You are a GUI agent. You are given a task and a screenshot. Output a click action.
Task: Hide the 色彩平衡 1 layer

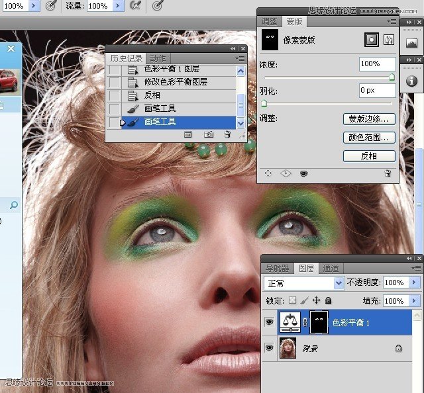pos(269,324)
